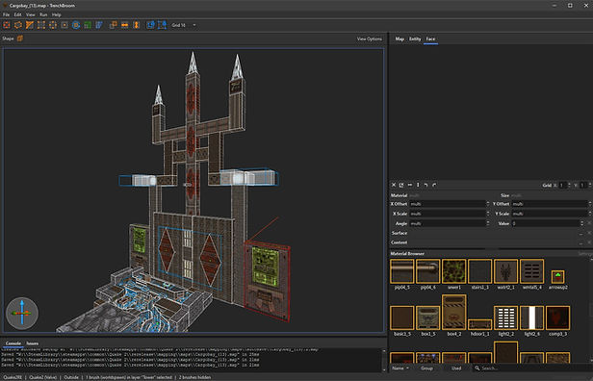The width and height of the screenshot is (593, 381).
Task: Toggle the Used materials filter
Action: click(456, 368)
